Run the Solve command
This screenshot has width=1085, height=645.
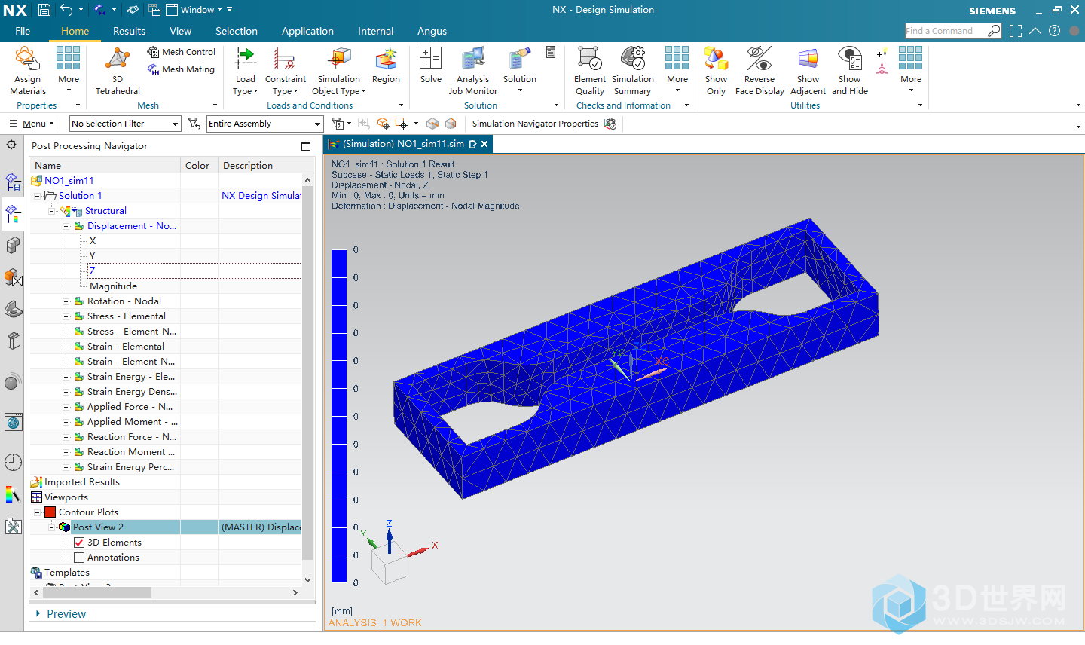(431, 66)
